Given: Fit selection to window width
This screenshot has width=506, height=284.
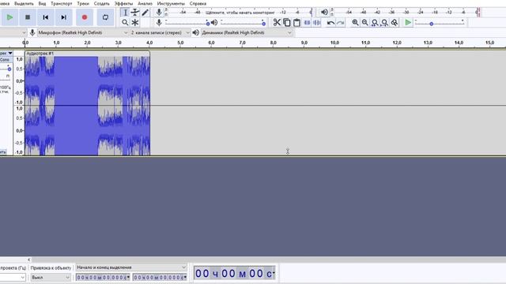Looking at the screenshot, I should (375, 23).
